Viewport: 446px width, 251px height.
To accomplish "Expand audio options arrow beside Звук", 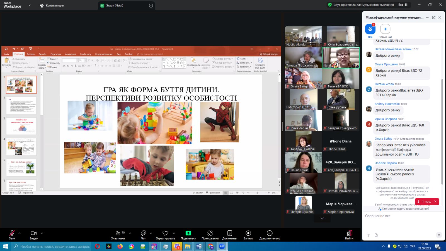I will click(x=20, y=233).
